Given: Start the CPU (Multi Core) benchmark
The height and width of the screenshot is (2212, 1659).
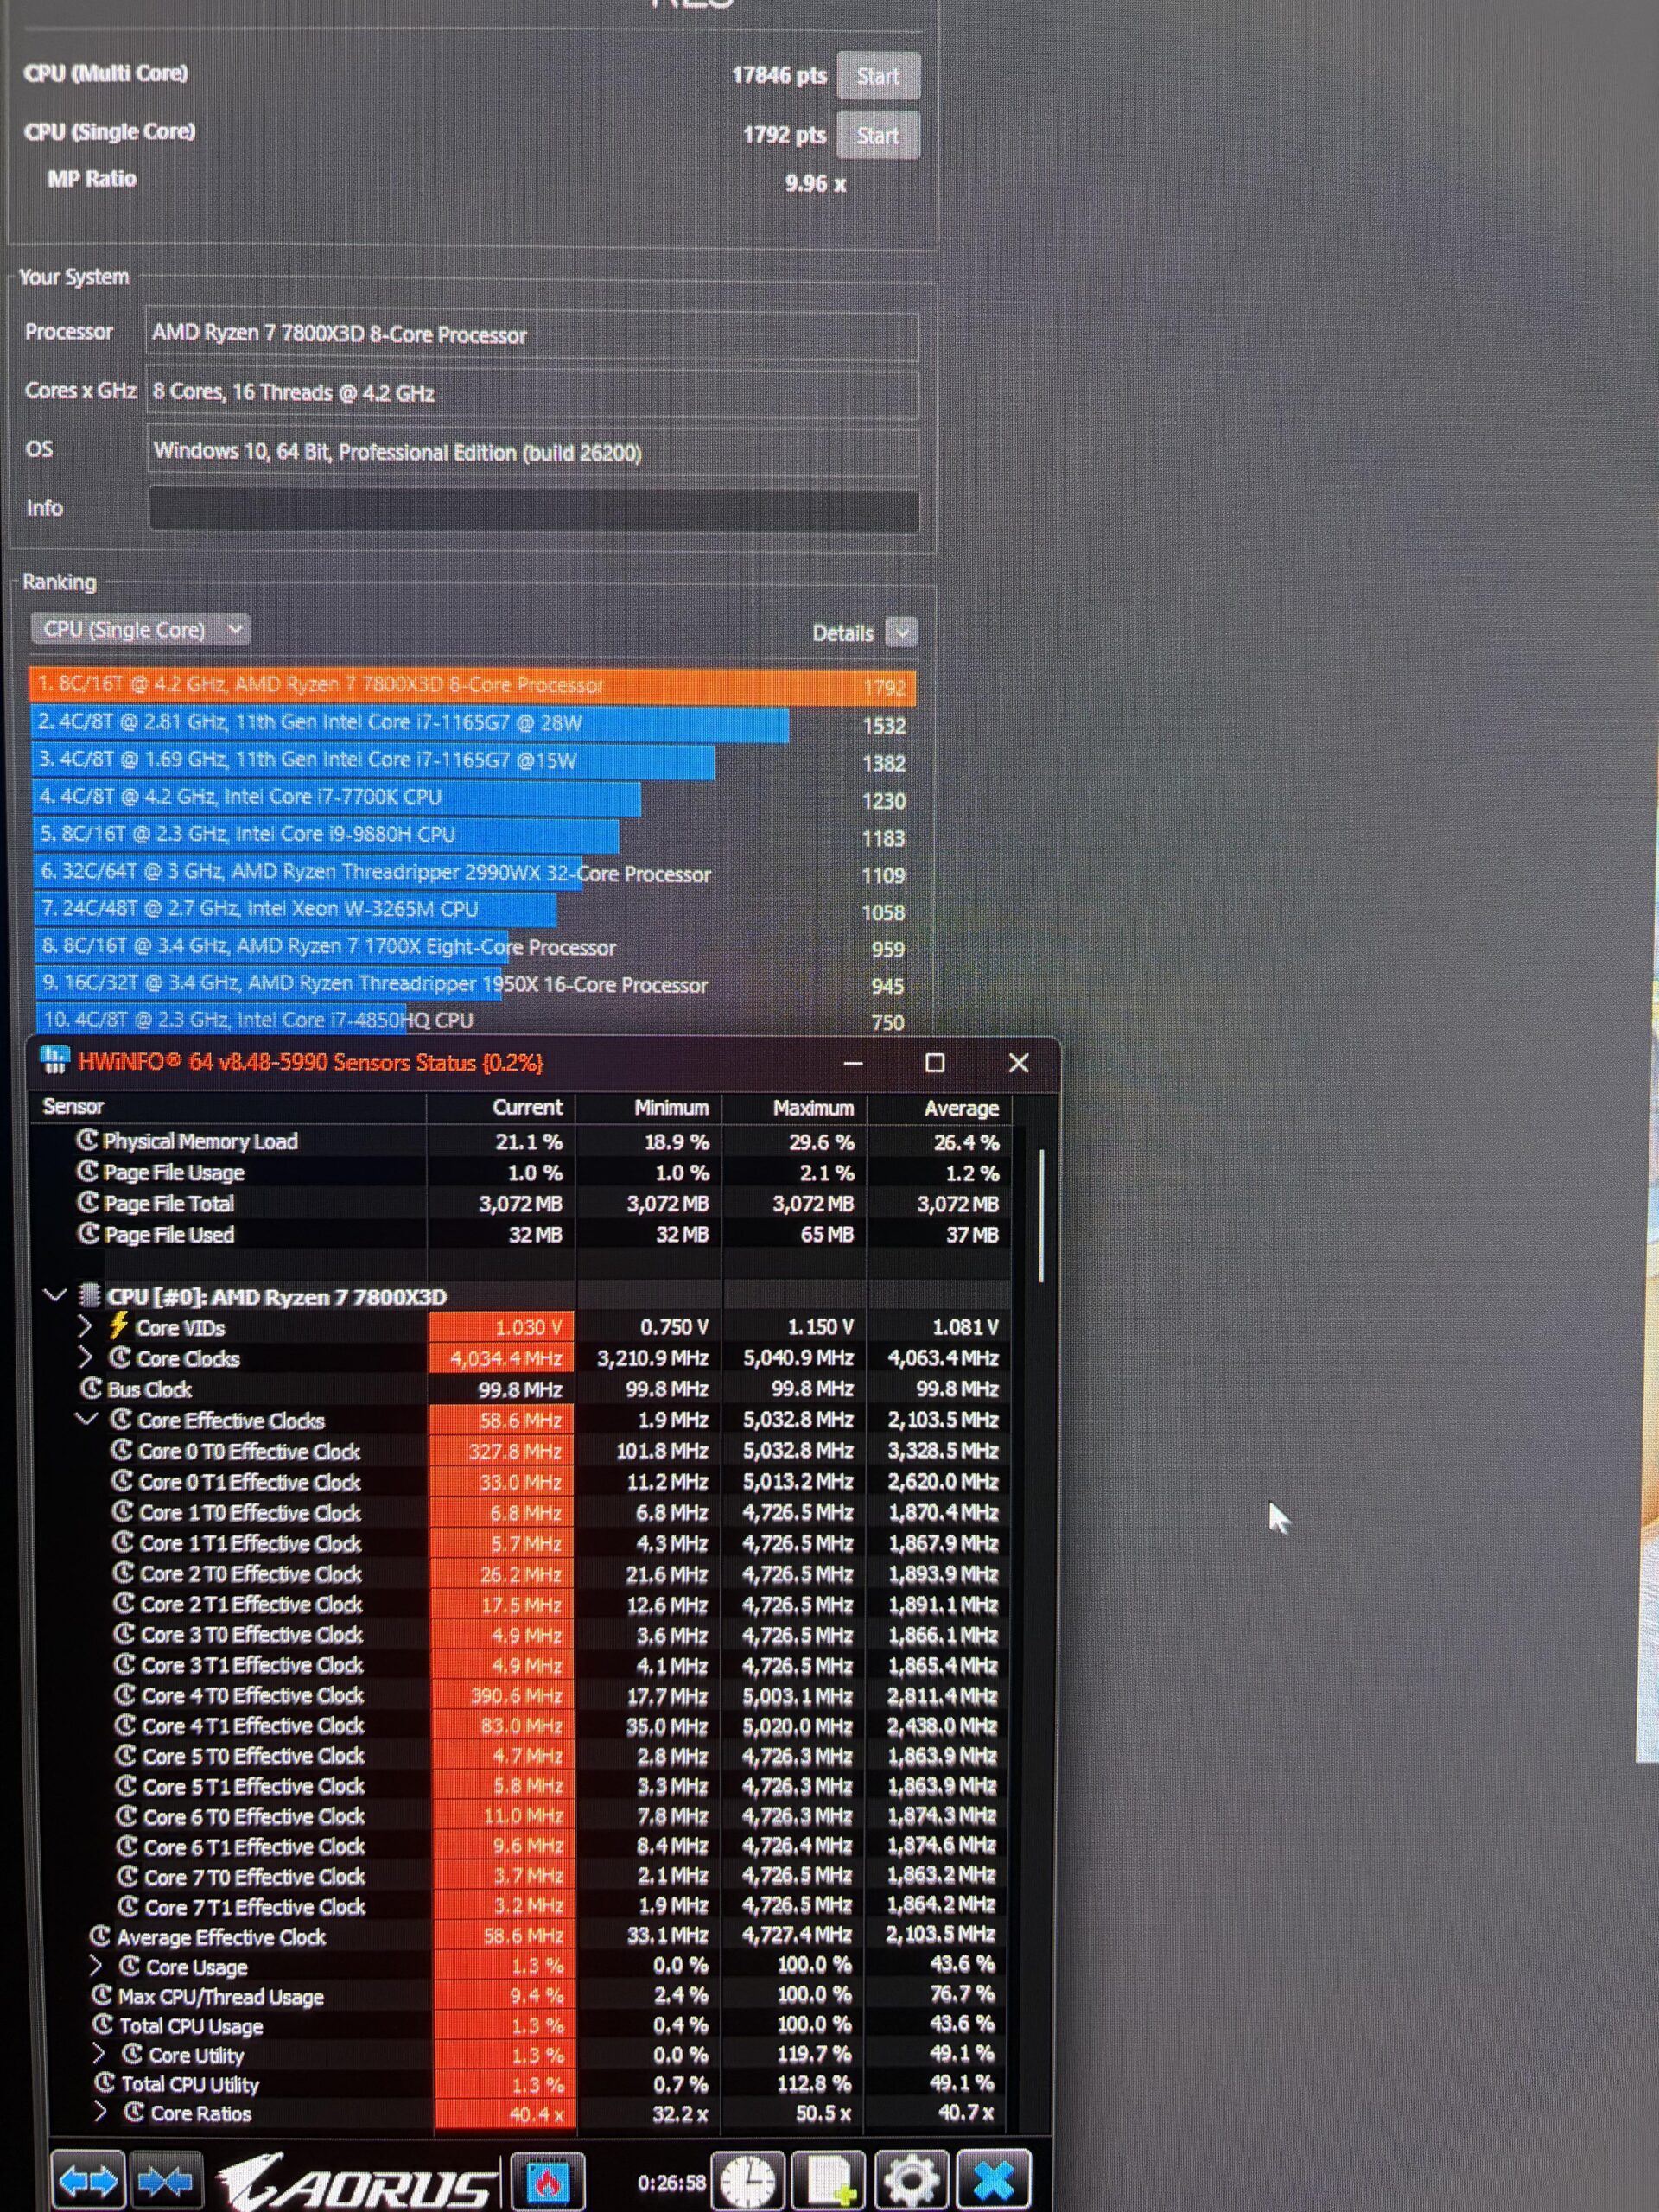Looking at the screenshot, I should coord(878,76).
